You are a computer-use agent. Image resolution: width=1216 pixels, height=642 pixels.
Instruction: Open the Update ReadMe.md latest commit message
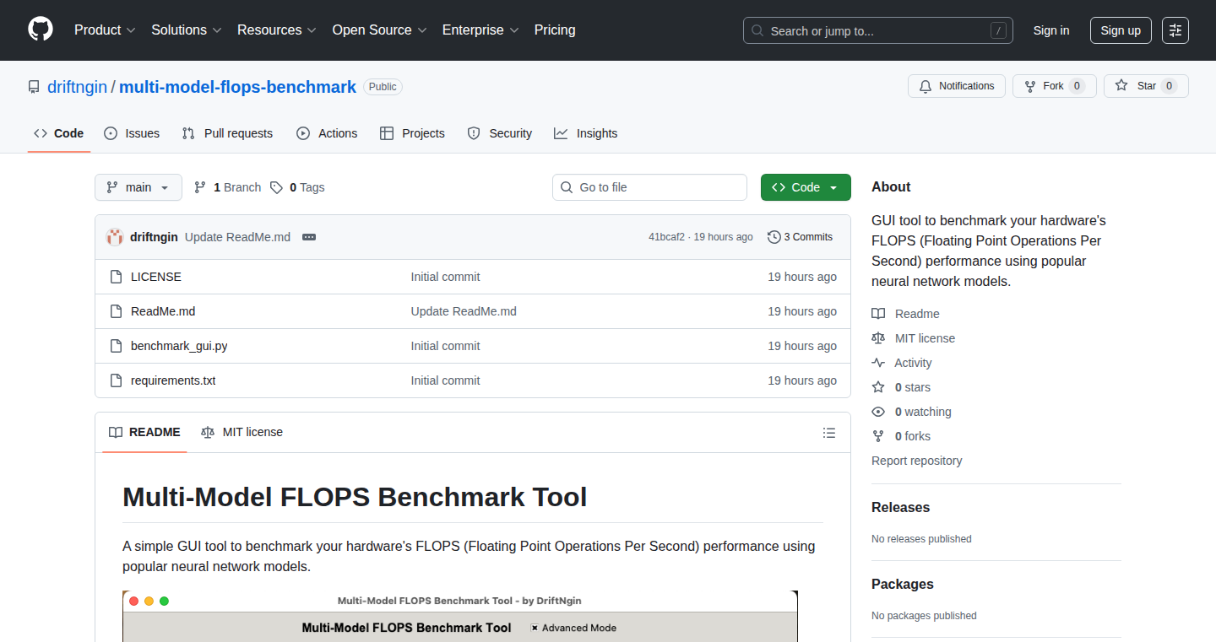(x=237, y=237)
